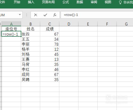
Task: Select the cell with name 张四
Action: click(31, 34)
